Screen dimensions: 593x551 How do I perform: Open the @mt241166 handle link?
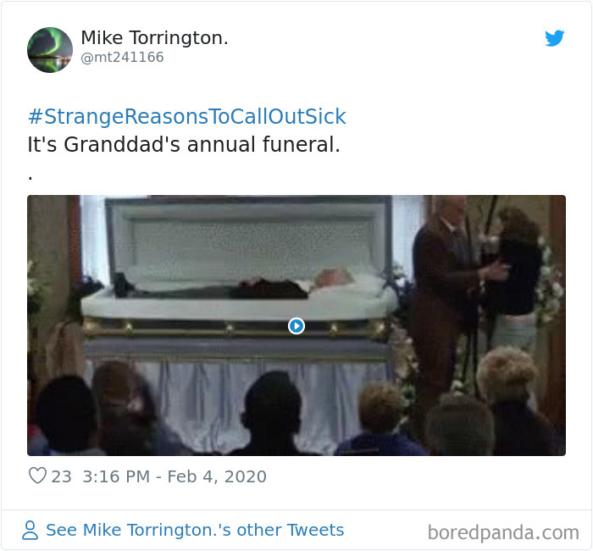point(122,57)
